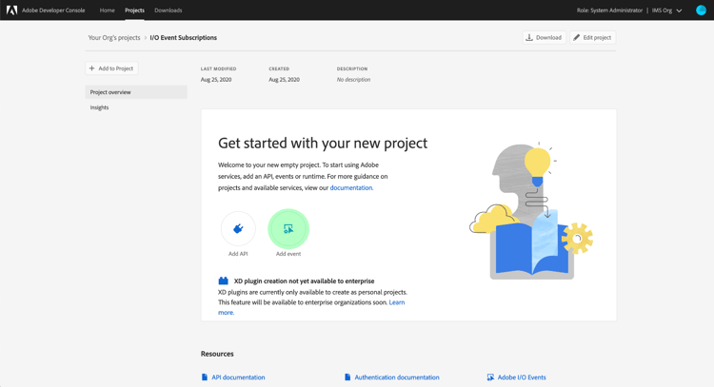
Task: Switch to the Projects tab
Action: 134,10
